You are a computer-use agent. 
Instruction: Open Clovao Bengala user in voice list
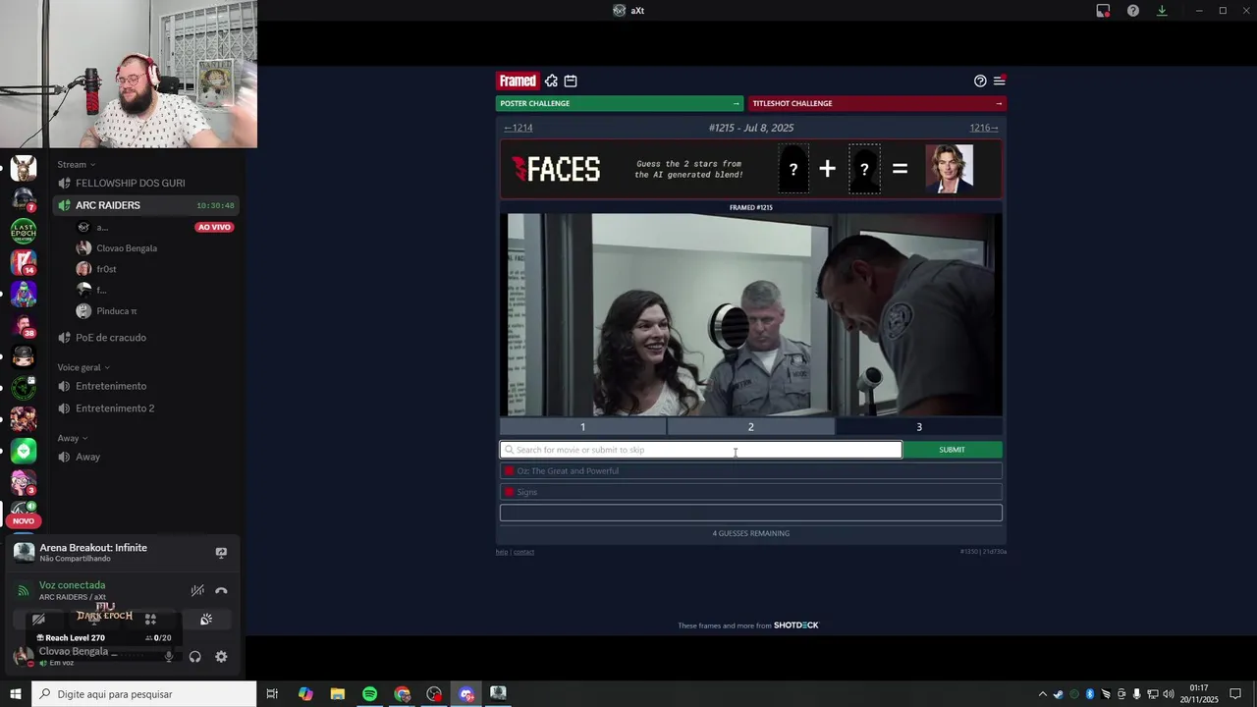(x=118, y=248)
